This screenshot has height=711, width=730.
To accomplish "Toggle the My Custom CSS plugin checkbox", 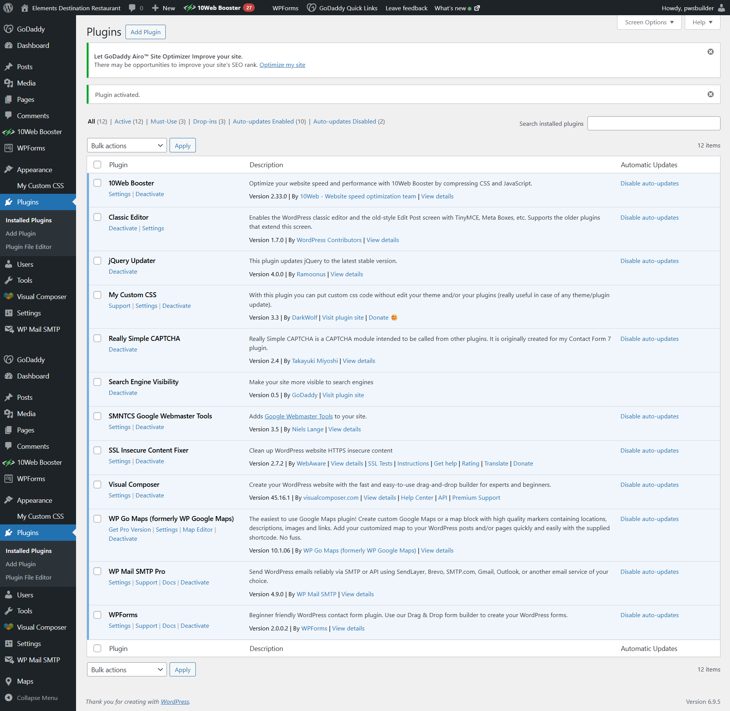I will tap(98, 295).
